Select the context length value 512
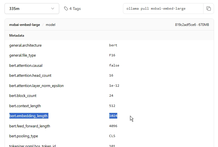This screenshot has height=147, width=218. click(x=112, y=106)
